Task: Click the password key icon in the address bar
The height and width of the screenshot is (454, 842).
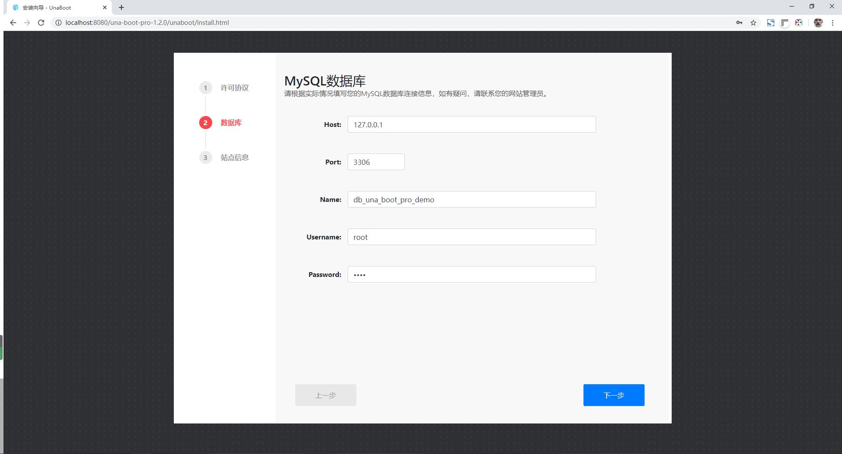Action: pyautogui.click(x=739, y=22)
